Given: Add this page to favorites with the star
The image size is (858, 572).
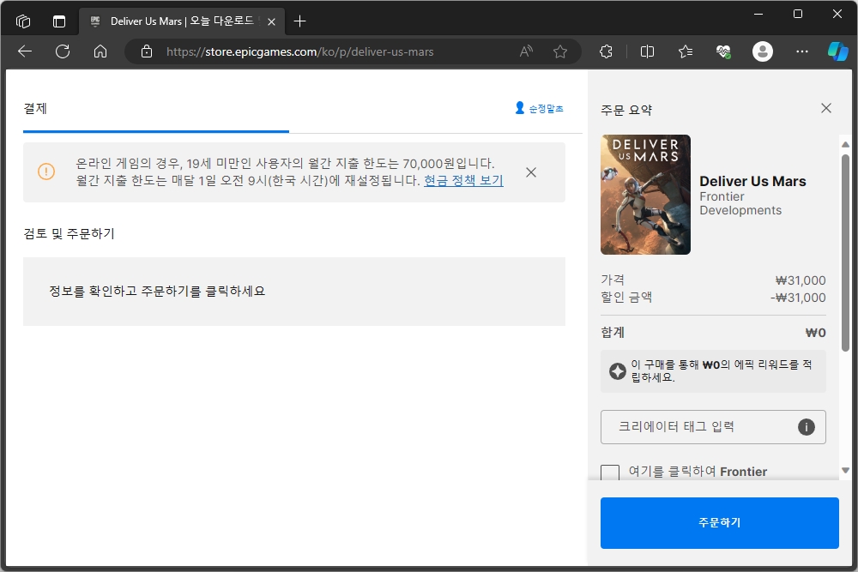Looking at the screenshot, I should click(x=559, y=51).
